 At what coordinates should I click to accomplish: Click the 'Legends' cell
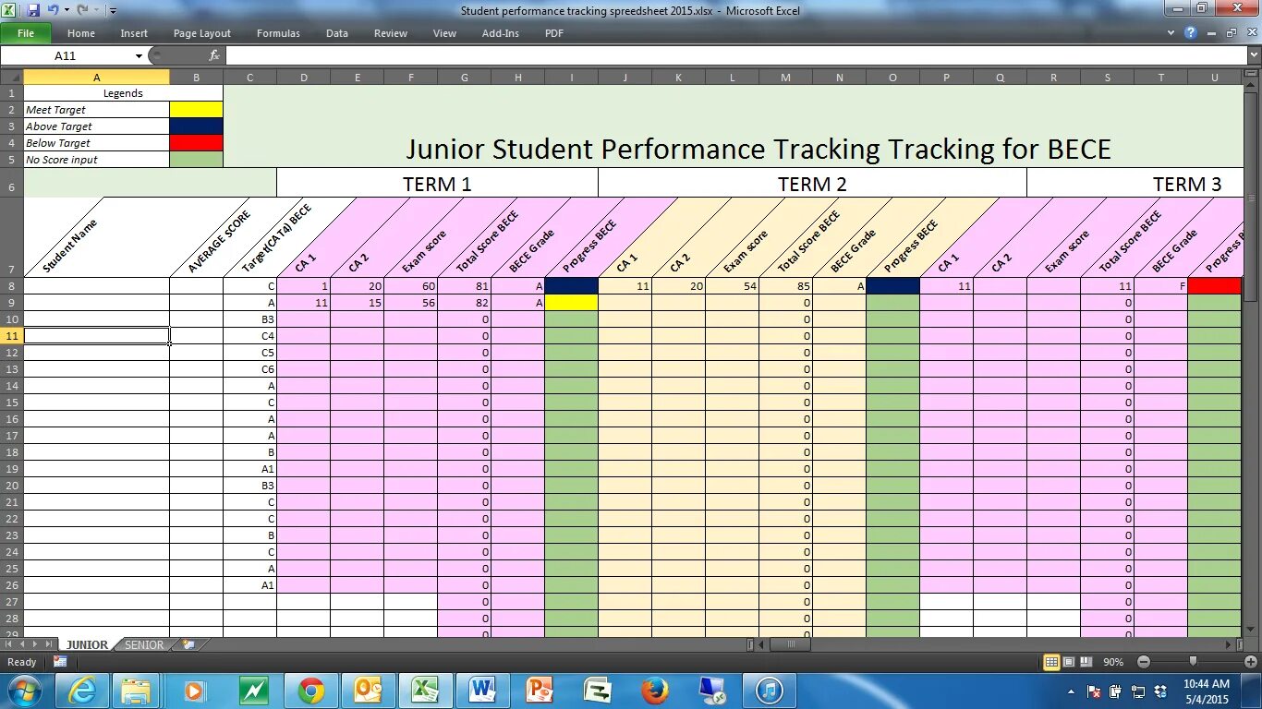pyautogui.click(x=123, y=93)
